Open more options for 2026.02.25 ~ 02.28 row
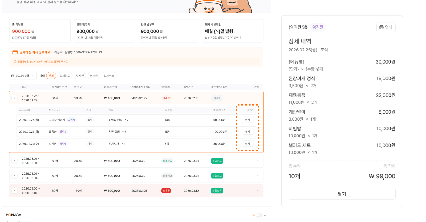Screen dimensions: 426x222 pyautogui.click(x=259, y=98)
